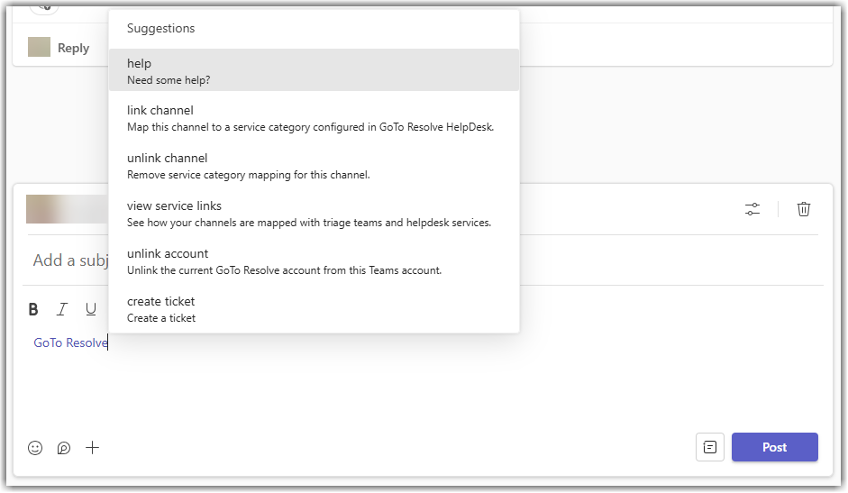Open post settings sliders icon
Viewport: 848px width, 493px height.
coord(752,209)
